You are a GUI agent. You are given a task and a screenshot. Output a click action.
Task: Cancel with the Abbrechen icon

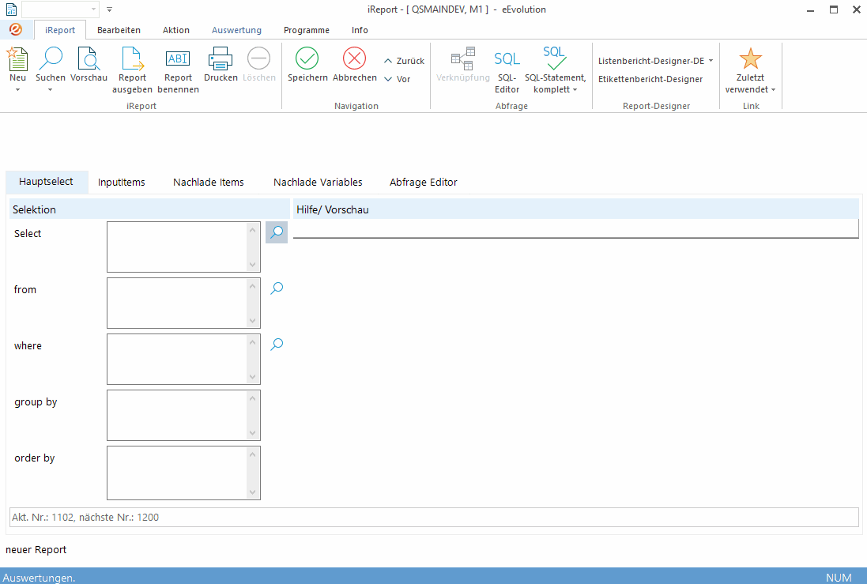354,58
